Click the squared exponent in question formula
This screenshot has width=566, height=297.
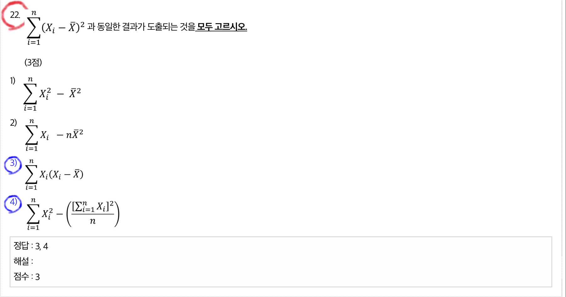tap(82, 24)
